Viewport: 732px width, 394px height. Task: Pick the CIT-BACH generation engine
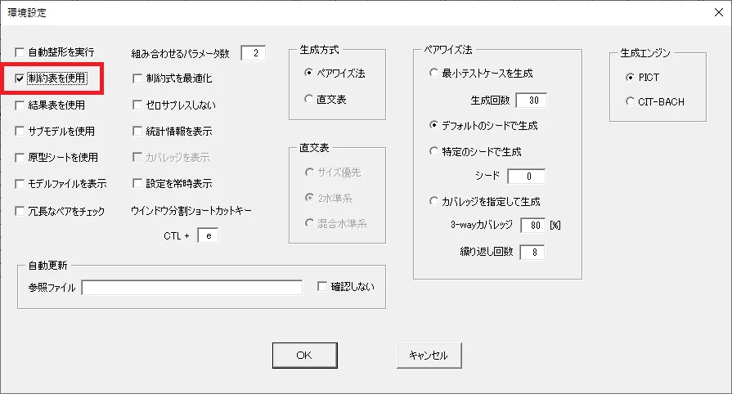(629, 102)
